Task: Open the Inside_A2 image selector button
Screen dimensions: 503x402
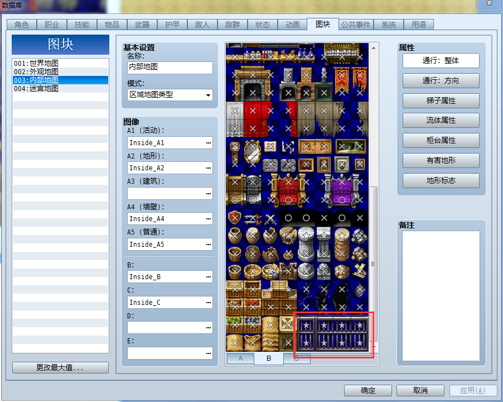Action: point(209,168)
